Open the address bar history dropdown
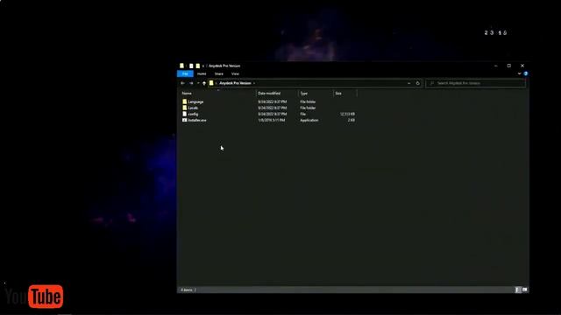Viewport: 561px width, 315px height. click(409, 83)
